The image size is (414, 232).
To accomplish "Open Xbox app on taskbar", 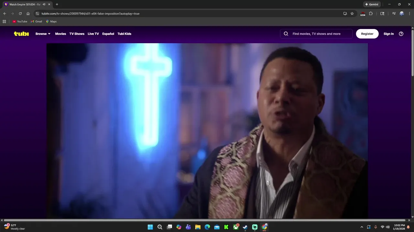I will 236,227.
